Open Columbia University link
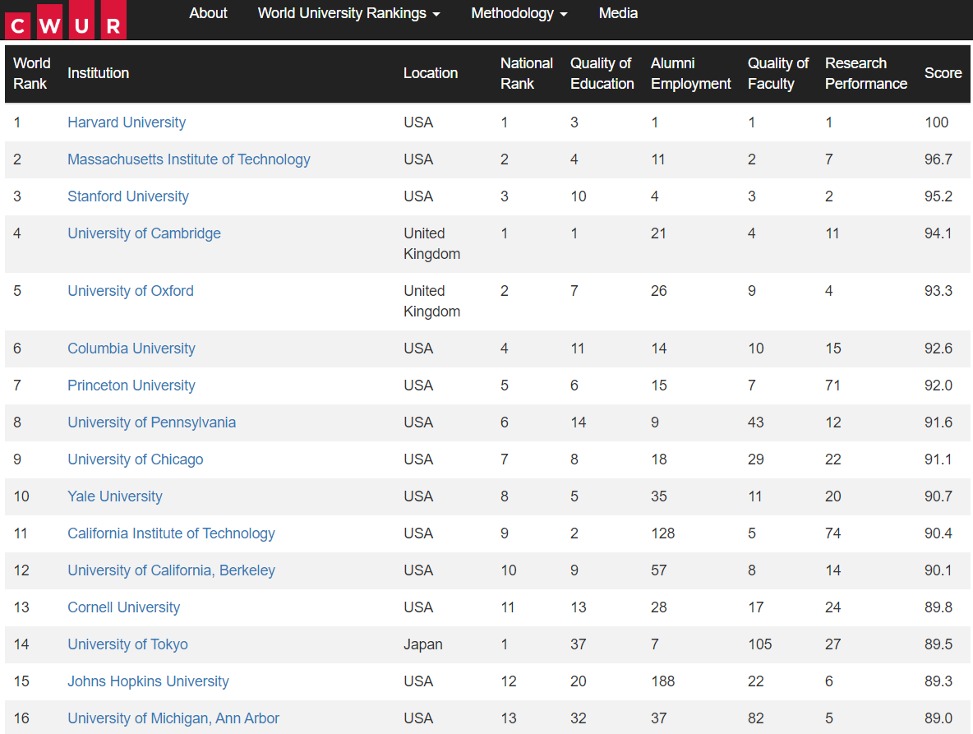 [131, 348]
